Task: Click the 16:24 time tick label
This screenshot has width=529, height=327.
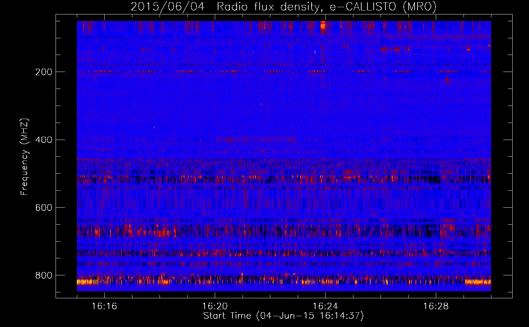Action: pyautogui.click(x=325, y=306)
